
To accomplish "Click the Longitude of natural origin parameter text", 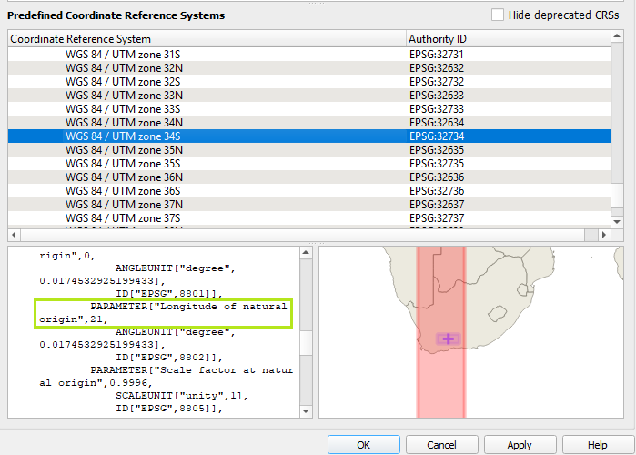I will point(163,313).
